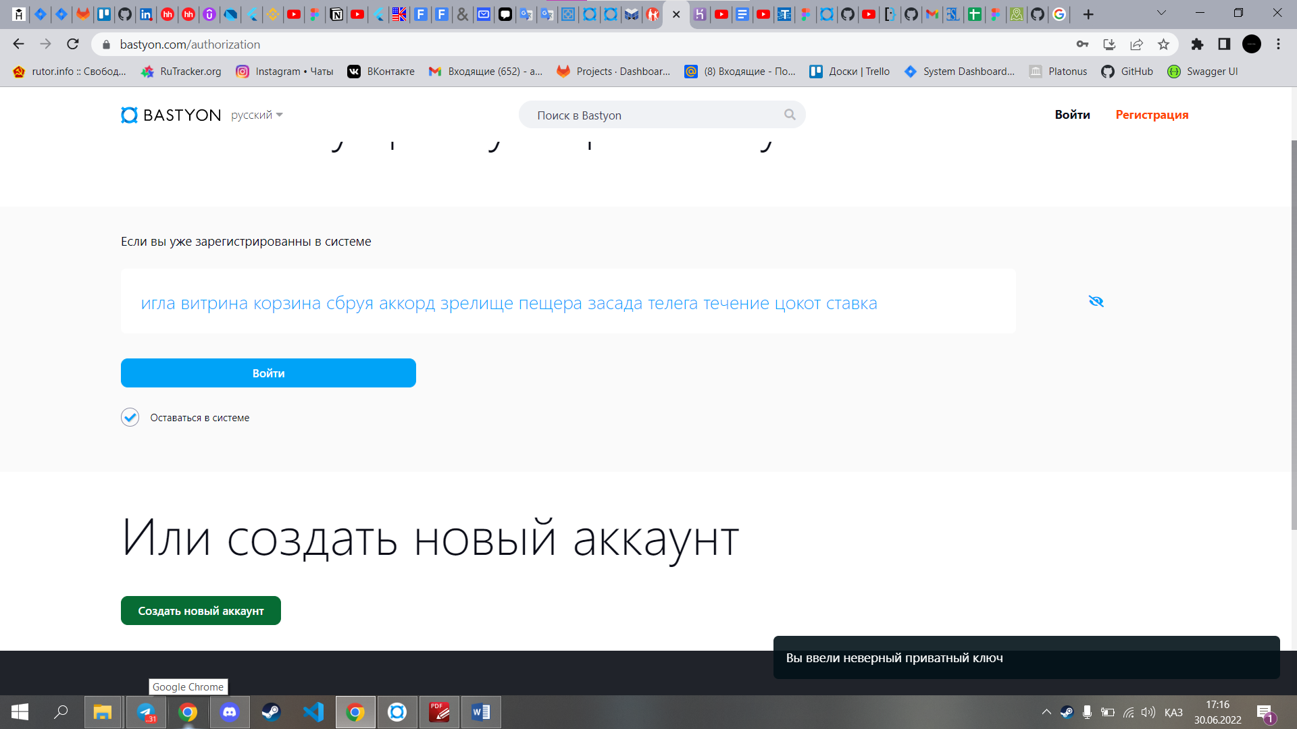Viewport: 1297px width, 729px height.
Task: Open the Bastyon desktop app in taskbar
Action: click(397, 712)
